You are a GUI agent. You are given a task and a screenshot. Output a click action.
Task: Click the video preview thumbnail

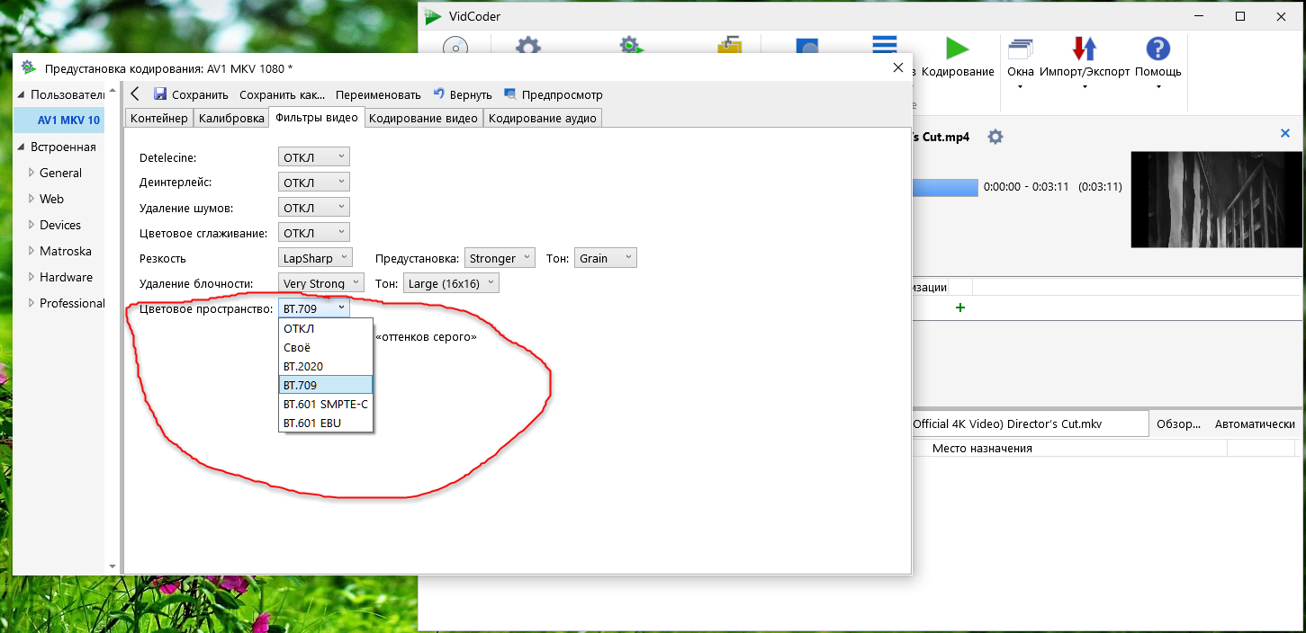pyautogui.click(x=1216, y=199)
